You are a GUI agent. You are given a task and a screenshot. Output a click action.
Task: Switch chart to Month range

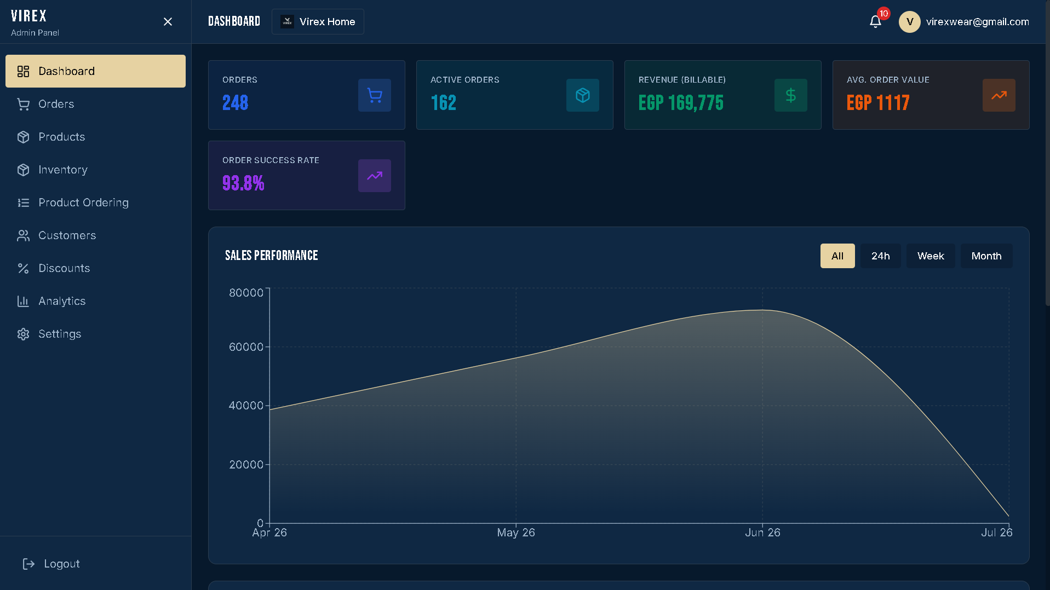986,256
